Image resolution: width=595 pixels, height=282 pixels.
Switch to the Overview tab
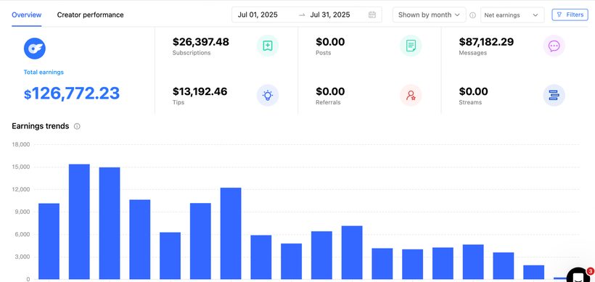pyautogui.click(x=27, y=14)
